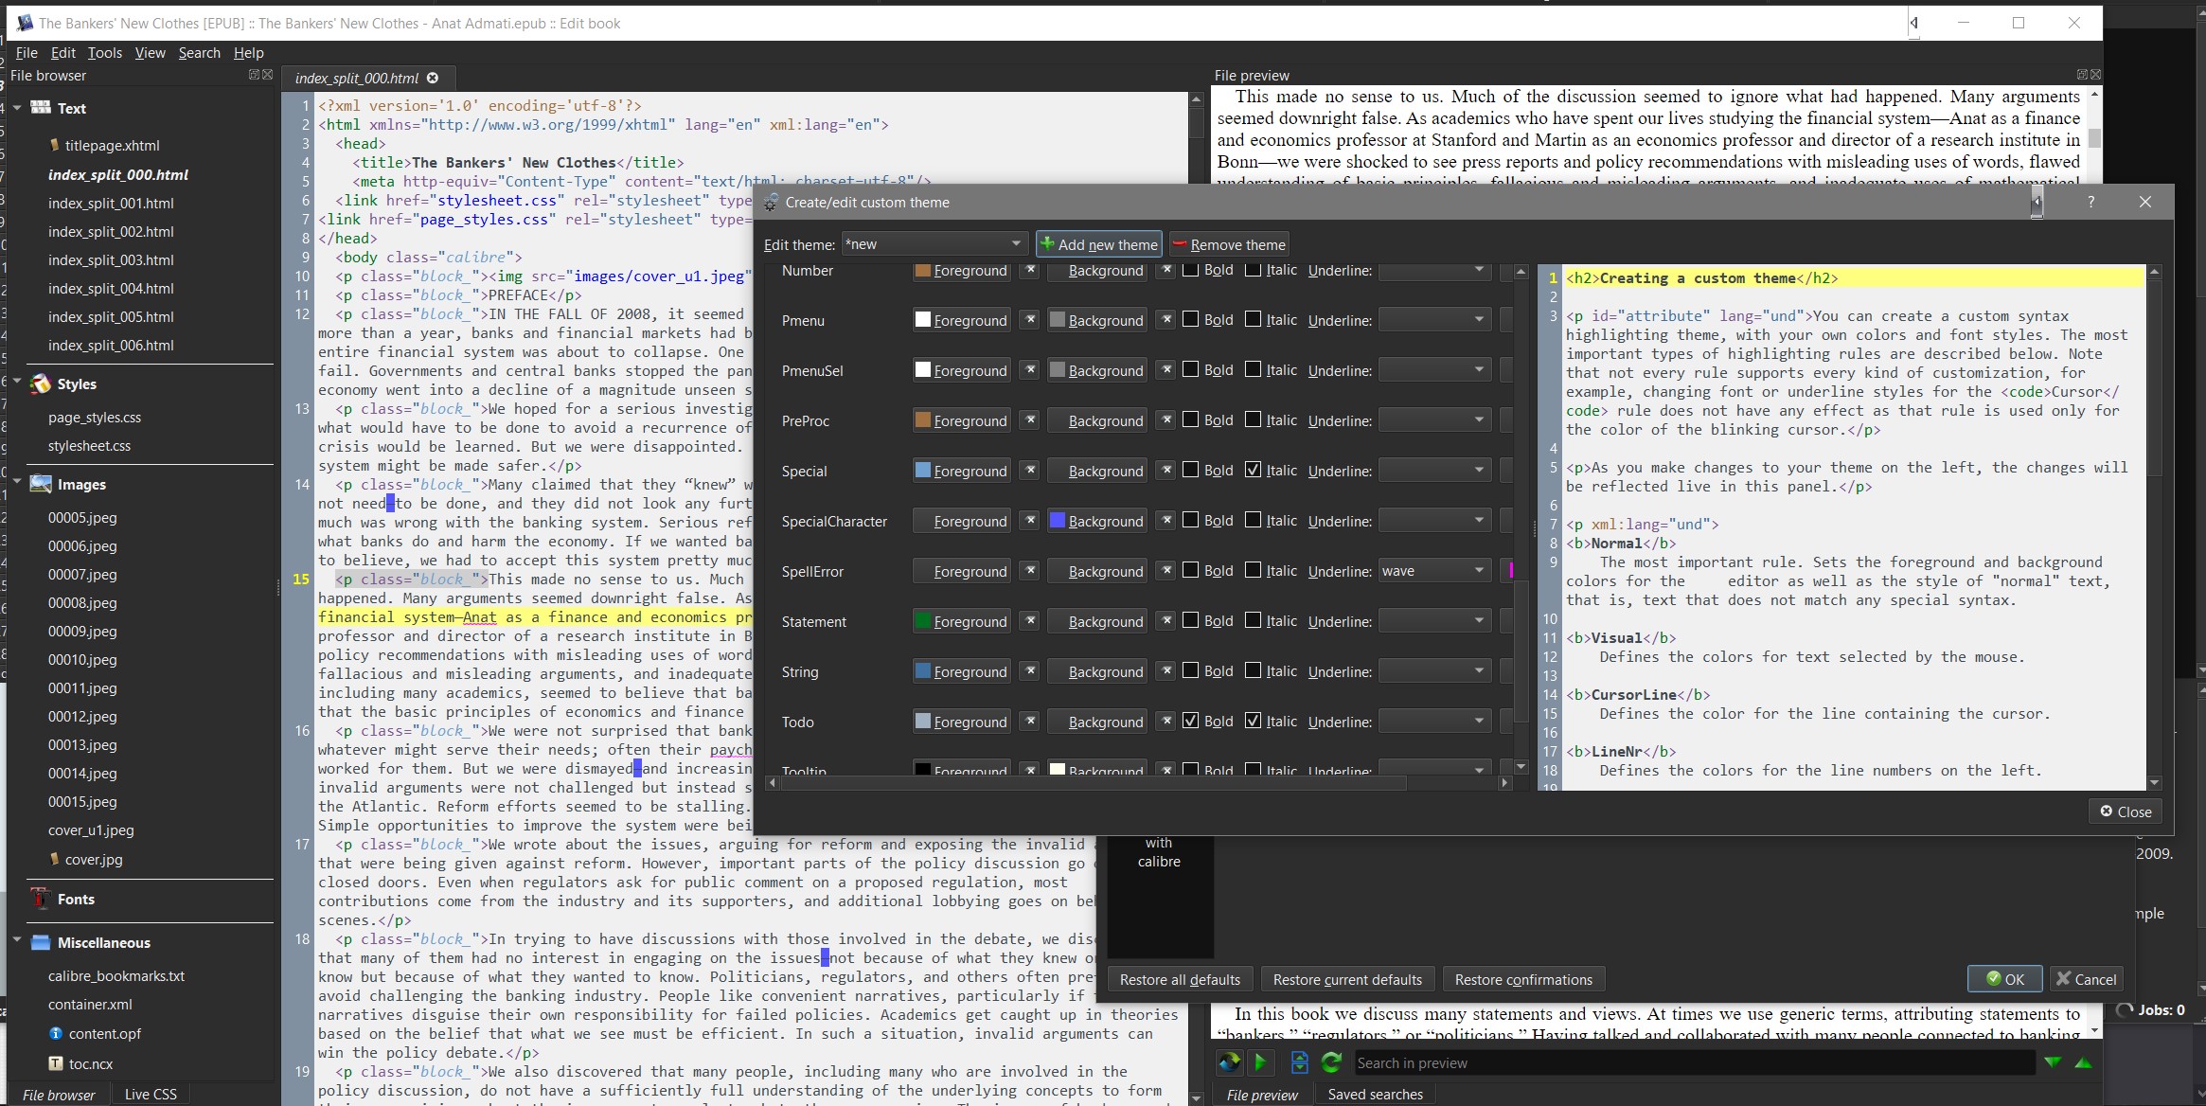The height and width of the screenshot is (1106, 2206).
Task: Click the split file at location icon
Action: 1299,1062
